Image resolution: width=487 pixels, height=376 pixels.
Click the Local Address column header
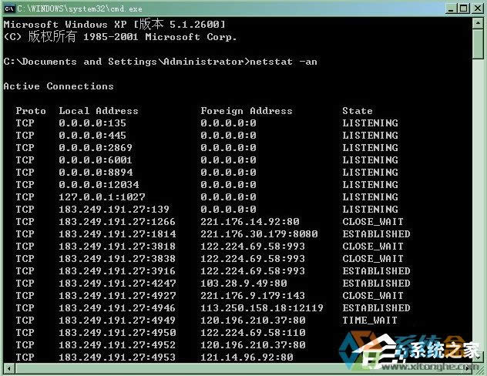[x=99, y=111]
